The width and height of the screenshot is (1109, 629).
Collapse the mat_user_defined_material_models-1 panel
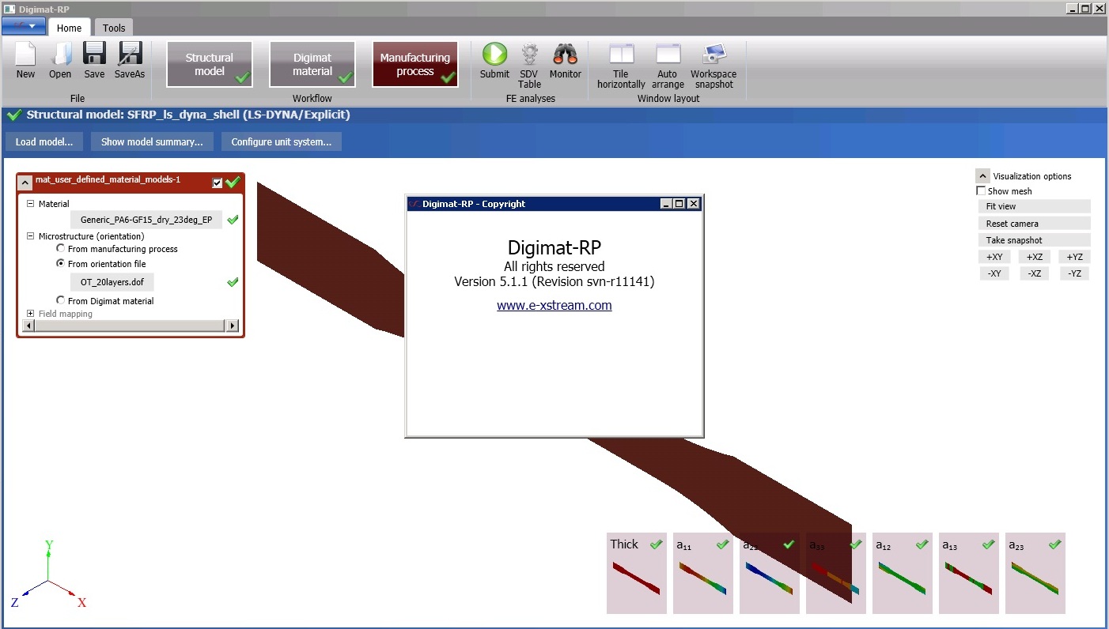click(x=25, y=183)
